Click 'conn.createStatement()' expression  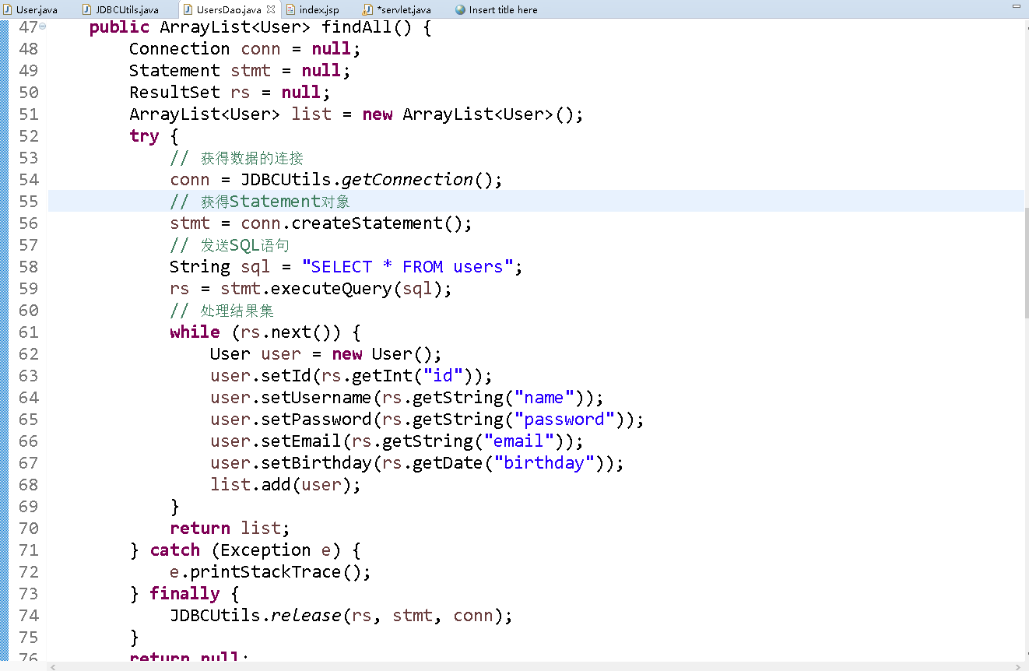coord(353,223)
